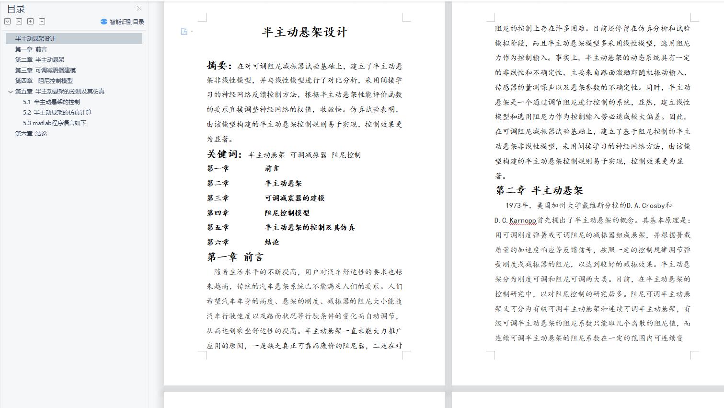Viewport: 724px width, 408px height.
Task: Select 5.2 半主动悬架的仿真计算 entry
Action: pos(57,113)
